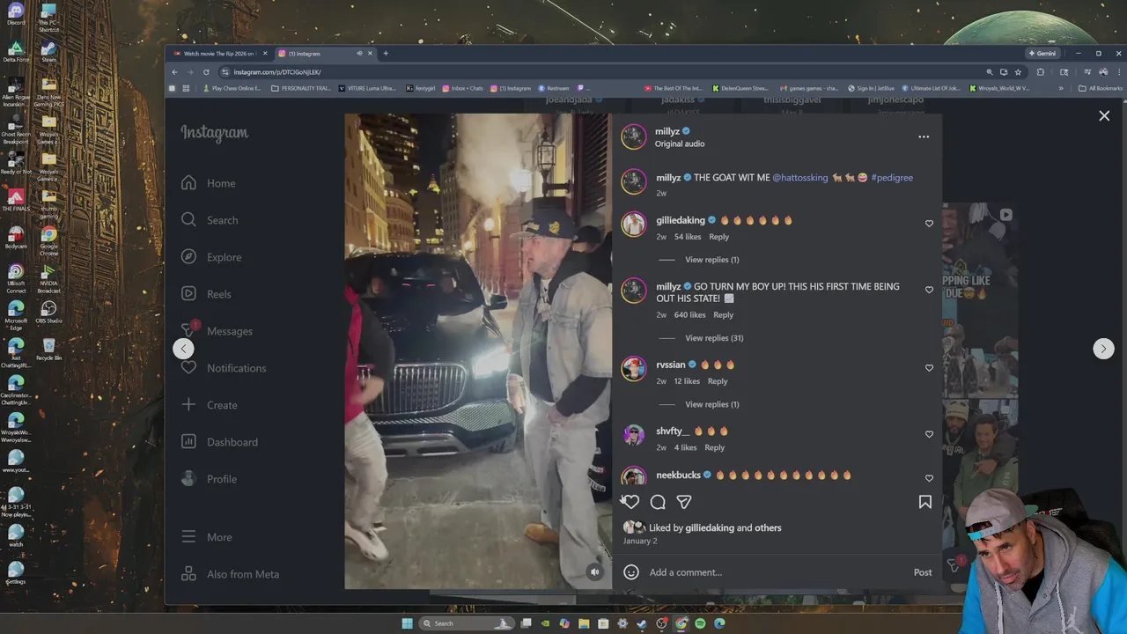Open Discord desktop shortcut
This screenshot has height=634, width=1127.
pyautogui.click(x=16, y=15)
